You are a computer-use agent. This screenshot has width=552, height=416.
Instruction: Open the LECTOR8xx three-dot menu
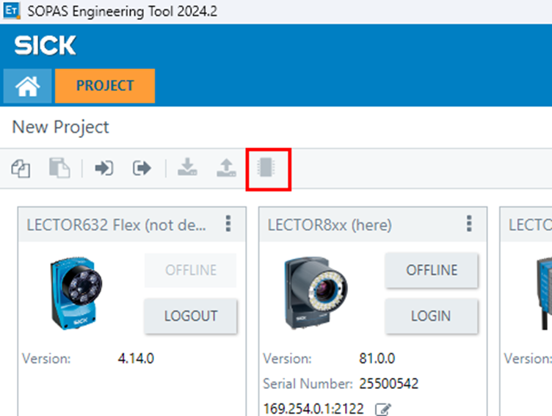(469, 224)
